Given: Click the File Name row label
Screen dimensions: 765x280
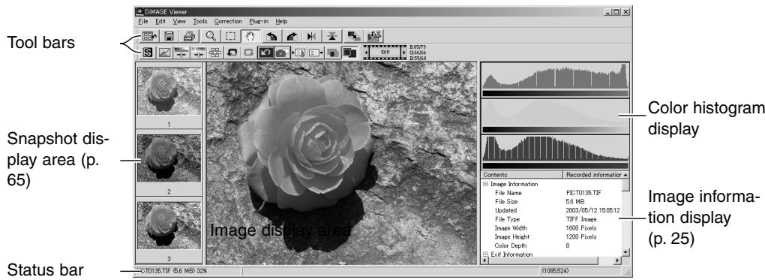Looking at the screenshot, I should tap(508, 193).
